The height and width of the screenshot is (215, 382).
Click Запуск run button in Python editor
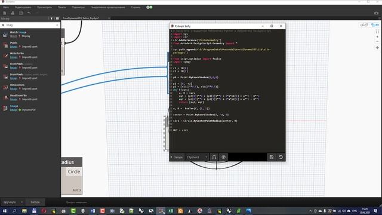point(177,157)
